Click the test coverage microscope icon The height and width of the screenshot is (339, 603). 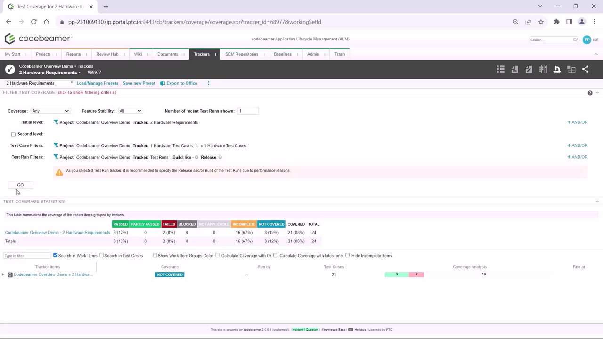click(x=557, y=69)
